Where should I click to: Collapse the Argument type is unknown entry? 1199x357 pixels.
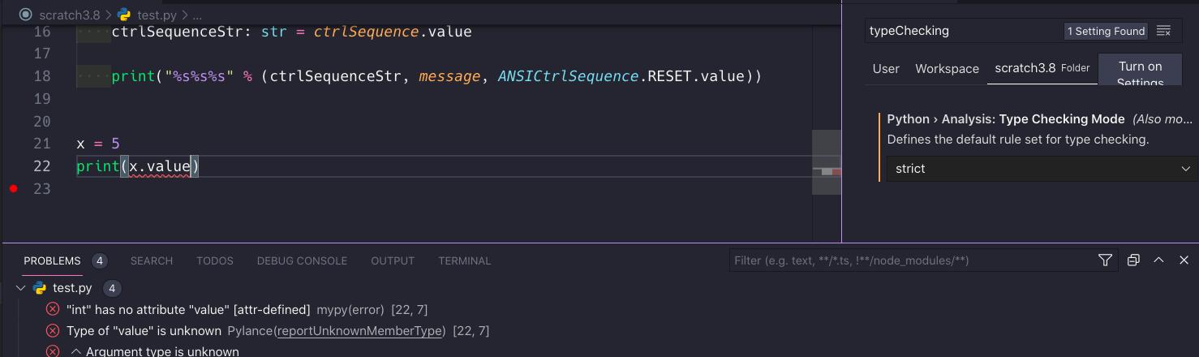(76, 351)
